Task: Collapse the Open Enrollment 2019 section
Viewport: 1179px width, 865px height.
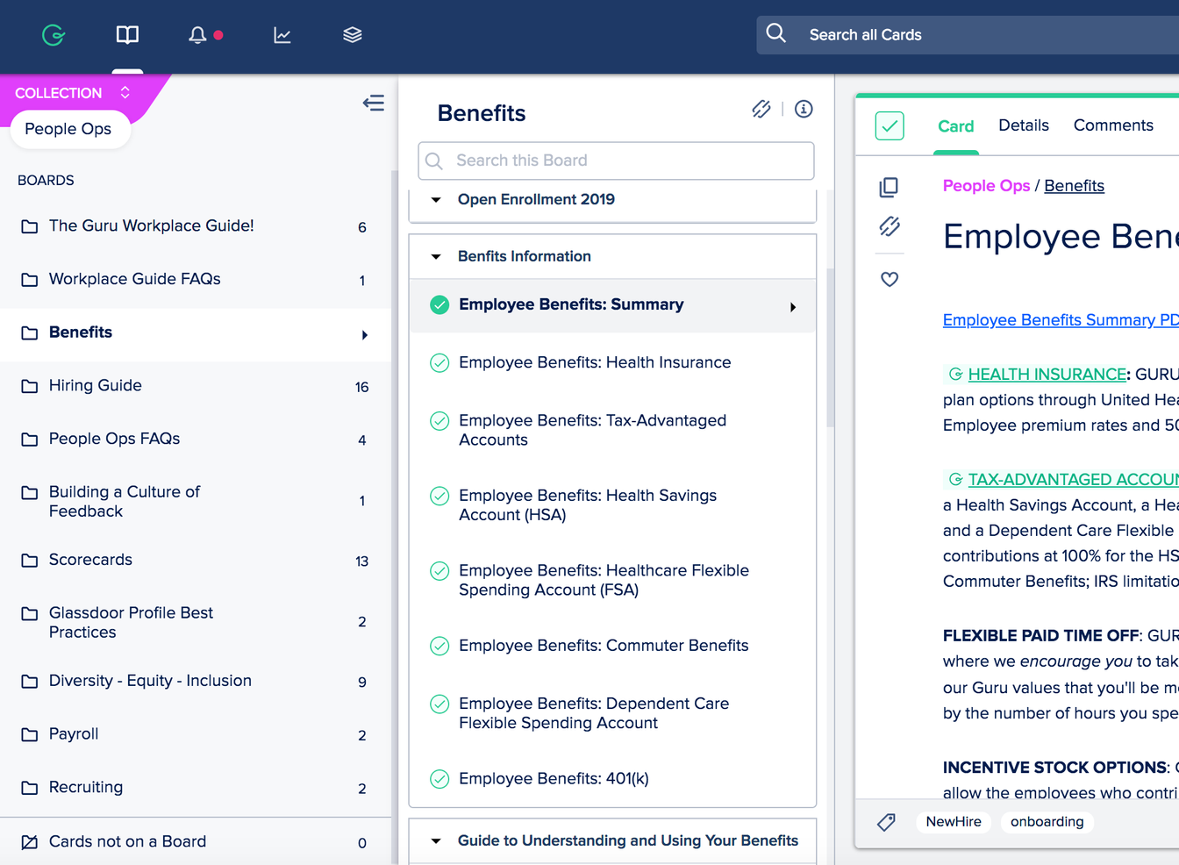Action: [x=436, y=199]
